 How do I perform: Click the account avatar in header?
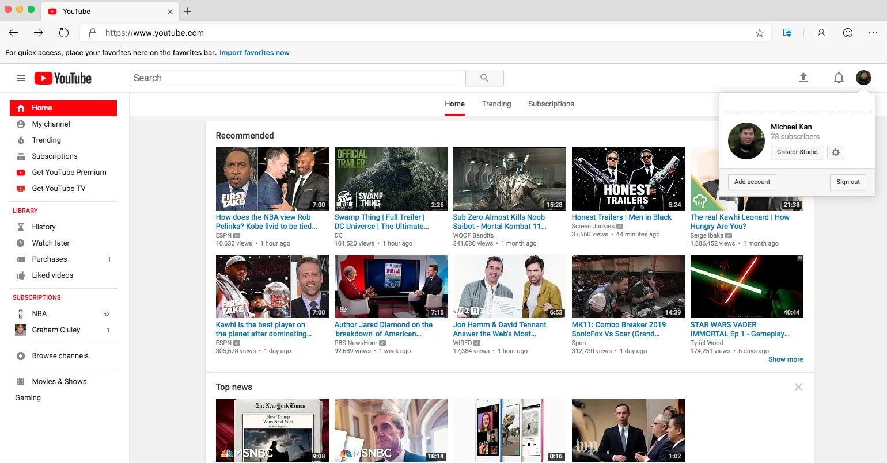tap(863, 78)
